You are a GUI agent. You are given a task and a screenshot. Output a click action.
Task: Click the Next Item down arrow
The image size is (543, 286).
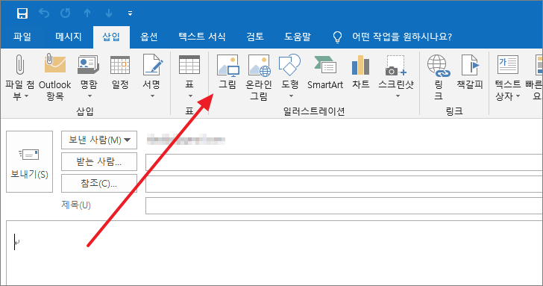click(x=109, y=13)
